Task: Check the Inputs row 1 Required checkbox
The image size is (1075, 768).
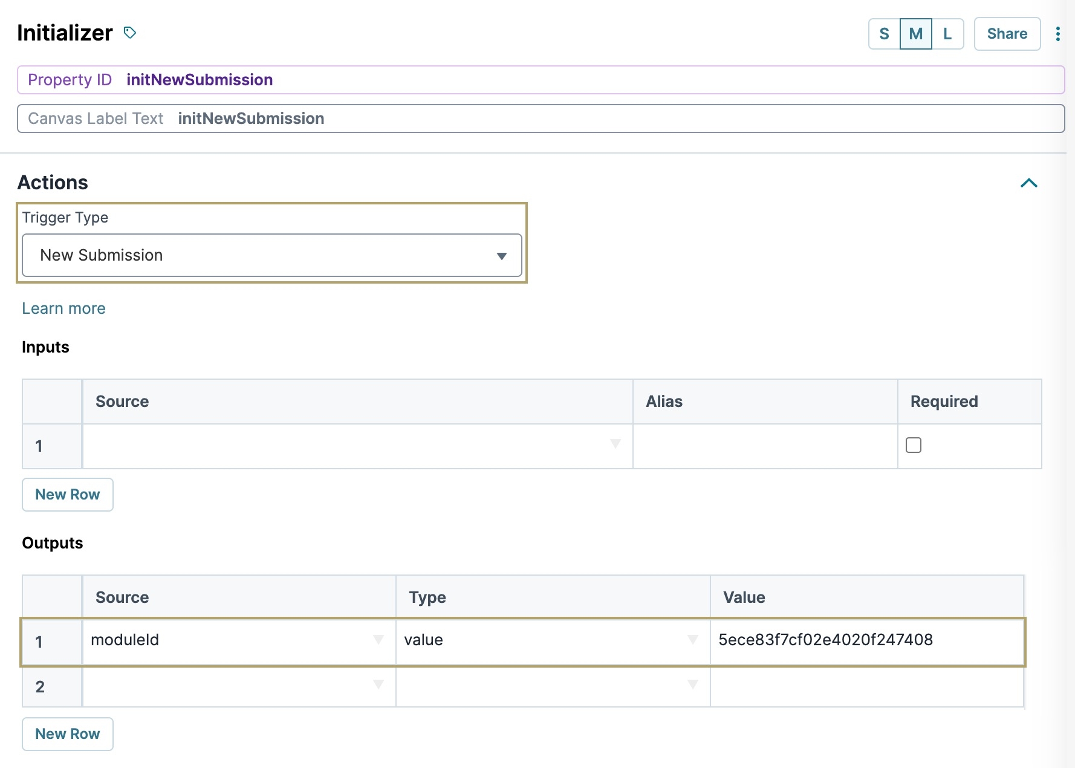Action: click(913, 445)
